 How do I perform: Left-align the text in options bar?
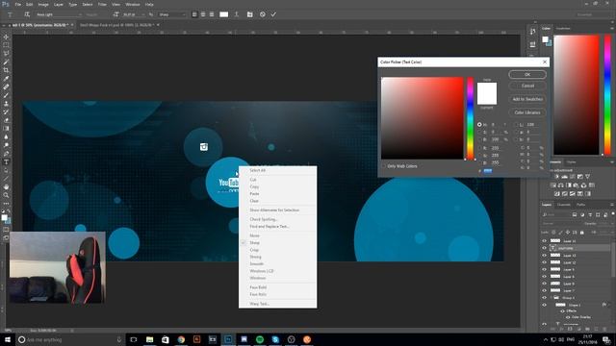tap(194, 14)
